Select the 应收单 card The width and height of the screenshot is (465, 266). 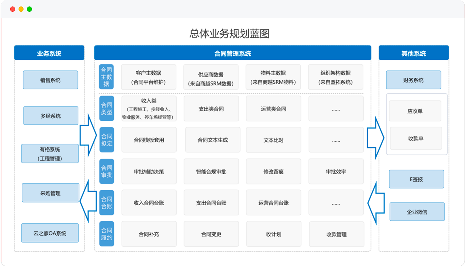415,111
